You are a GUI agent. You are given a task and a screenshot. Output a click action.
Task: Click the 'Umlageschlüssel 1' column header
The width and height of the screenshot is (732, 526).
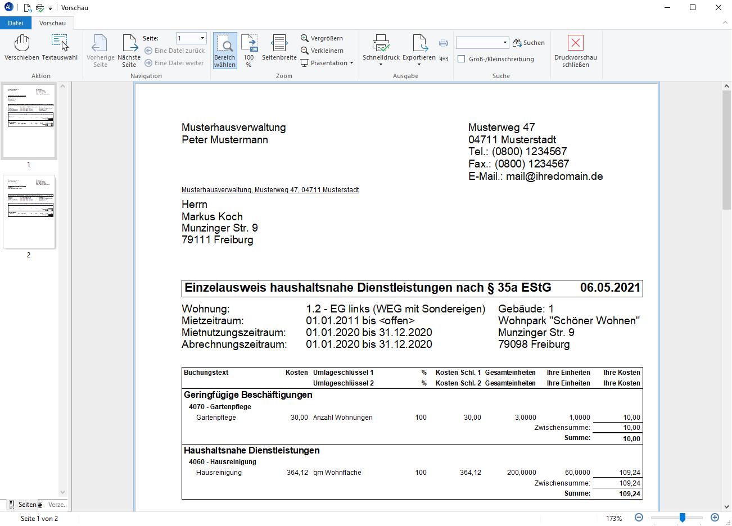(344, 373)
